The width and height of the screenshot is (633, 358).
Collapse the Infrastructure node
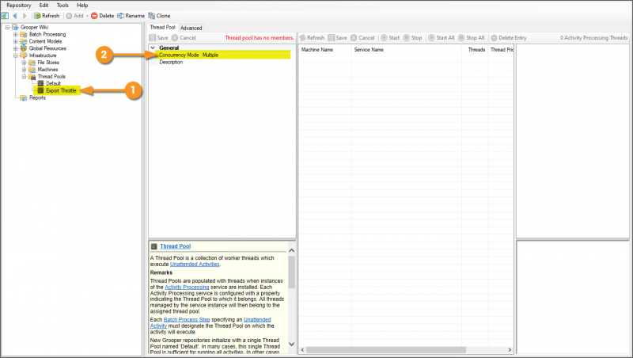tap(16, 55)
